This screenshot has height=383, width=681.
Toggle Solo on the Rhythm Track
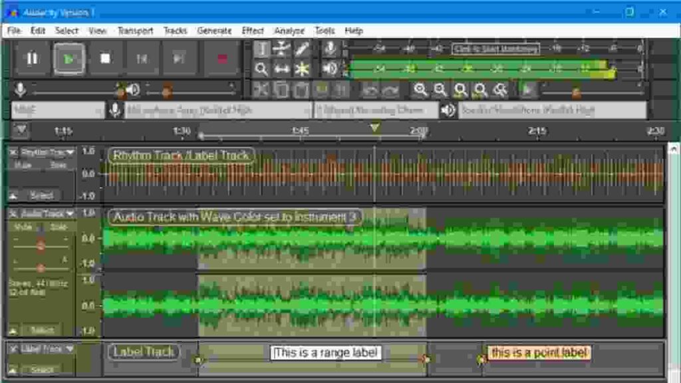click(59, 165)
